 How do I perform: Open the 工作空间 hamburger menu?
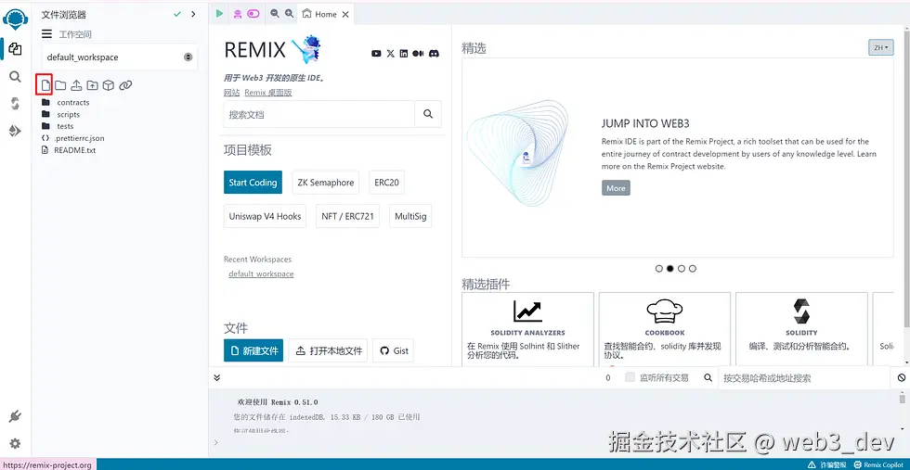click(x=47, y=34)
